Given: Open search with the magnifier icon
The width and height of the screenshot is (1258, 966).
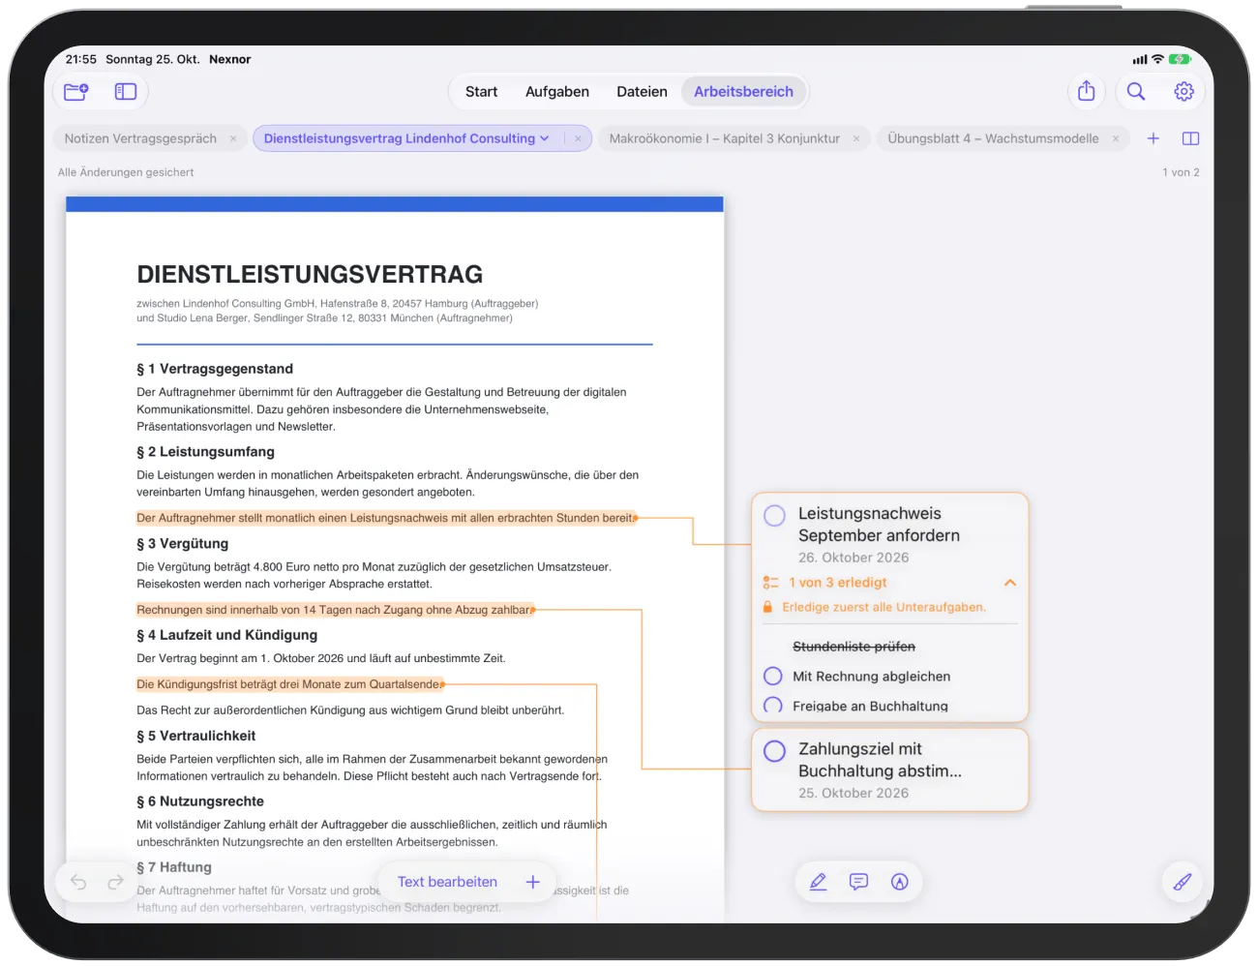Looking at the screenshot, I should pyautogui.click(x=1136, y=91).
